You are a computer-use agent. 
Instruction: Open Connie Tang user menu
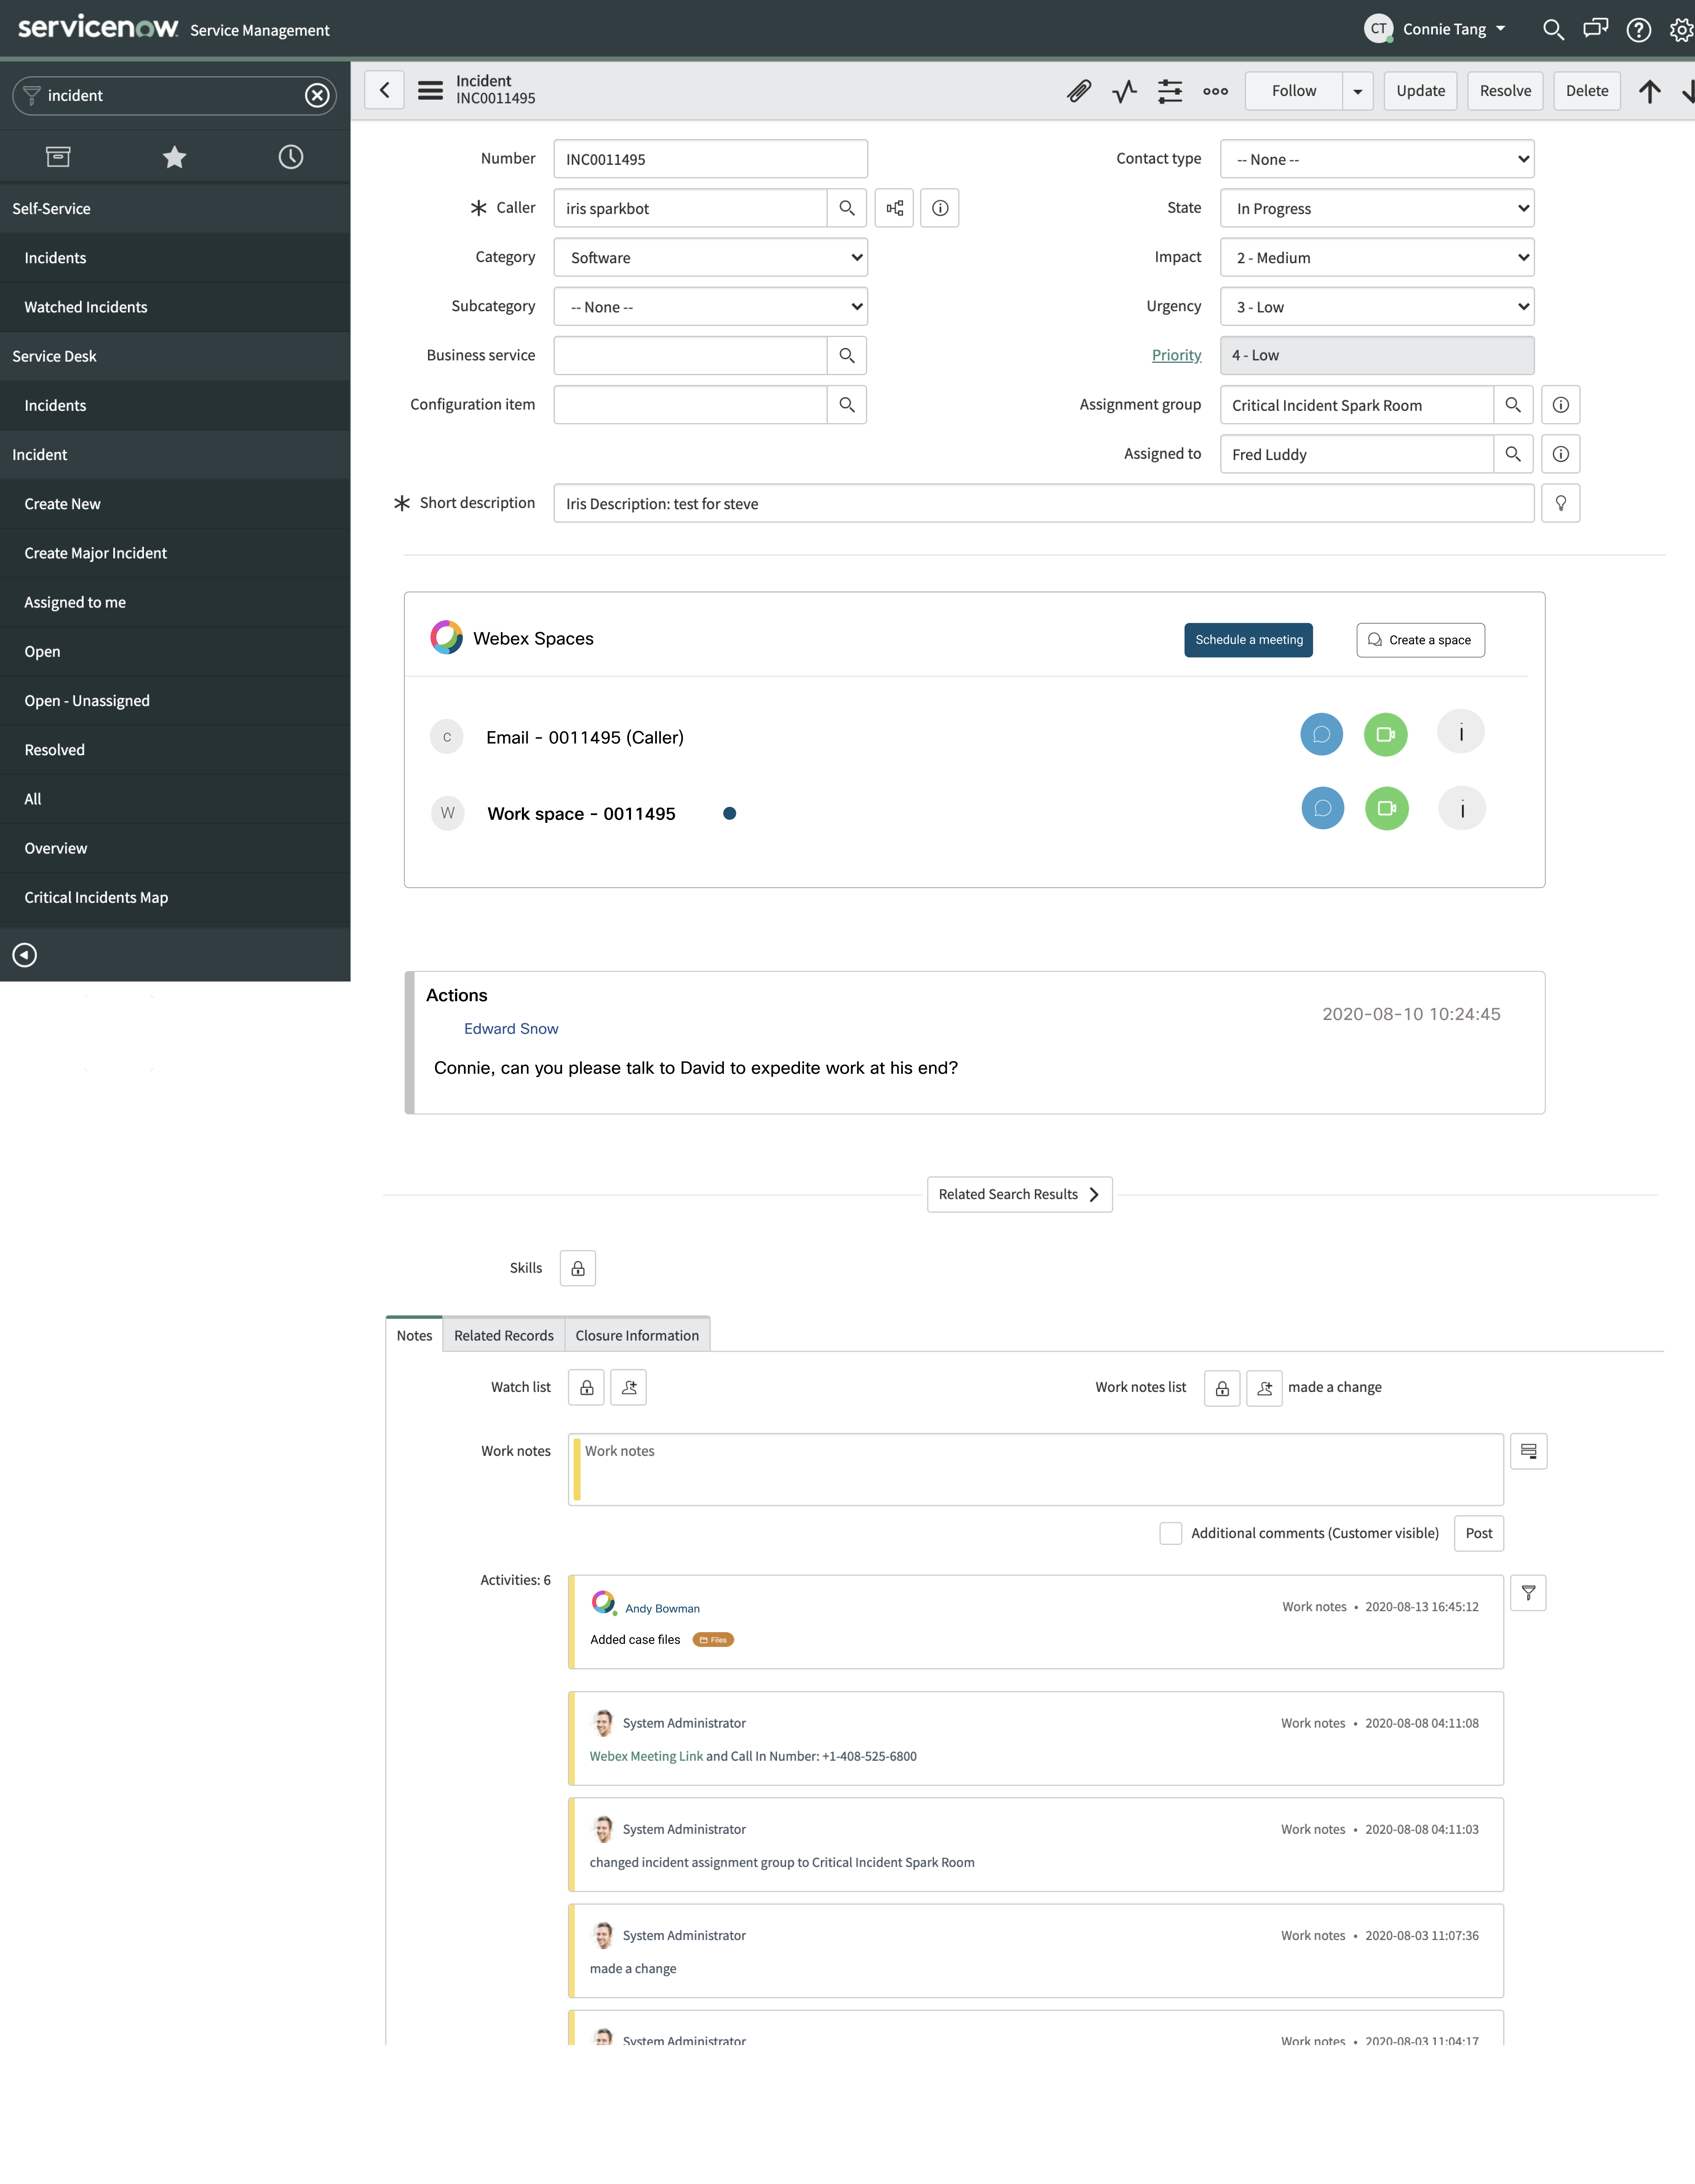pyautogui.click(x=1435, y=29)
